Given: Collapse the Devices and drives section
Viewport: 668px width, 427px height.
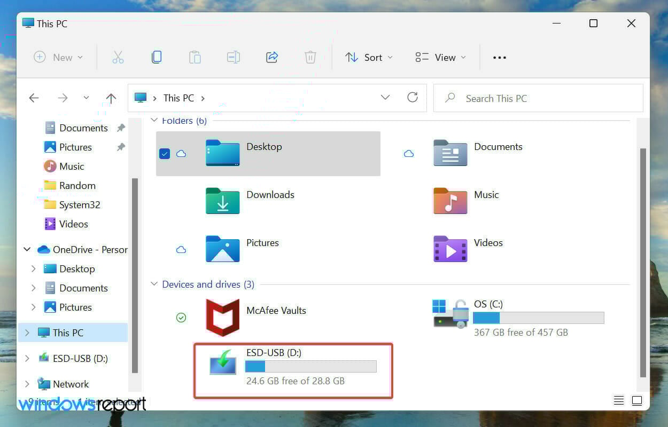Looking at the screenshot, I should tap(154, 284).
